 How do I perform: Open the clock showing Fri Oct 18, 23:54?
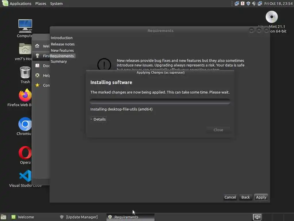click(278, 3)
